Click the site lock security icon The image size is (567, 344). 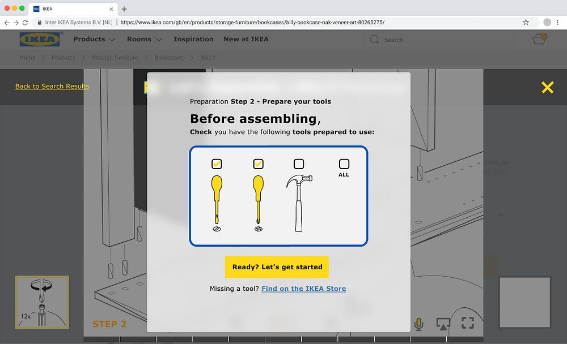tap(40, 23)
